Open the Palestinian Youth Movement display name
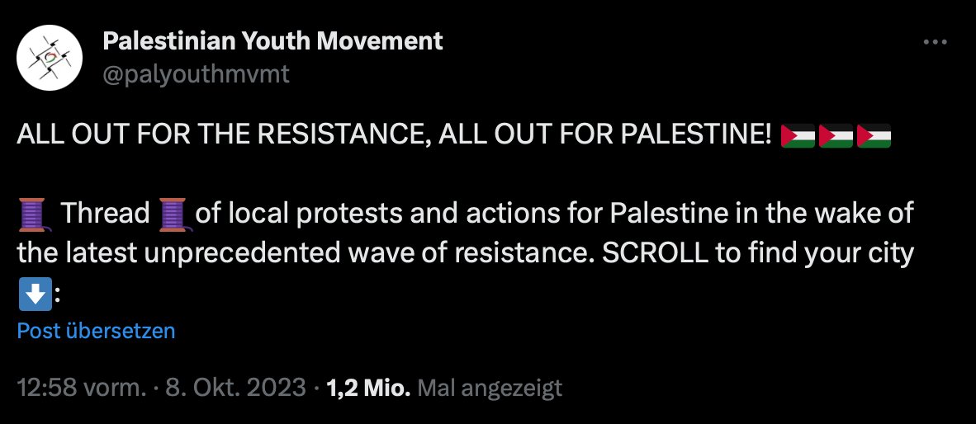This screenshot has width=976, height=424. coord(272,40)
